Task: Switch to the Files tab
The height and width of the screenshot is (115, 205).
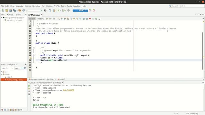Action: [11, 15]
